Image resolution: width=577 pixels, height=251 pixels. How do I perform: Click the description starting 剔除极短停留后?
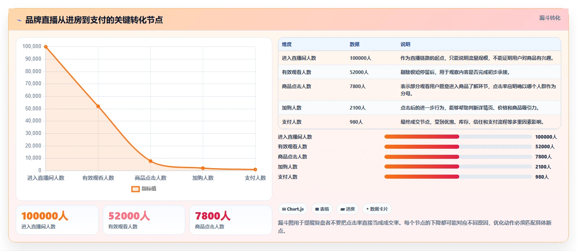455,72
